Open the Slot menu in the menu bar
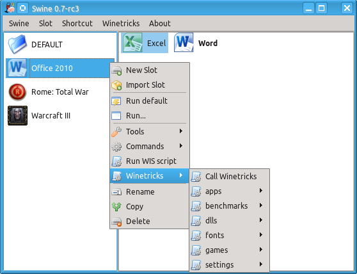The width and height of the screenshot is (357, 274). (45, 24)
